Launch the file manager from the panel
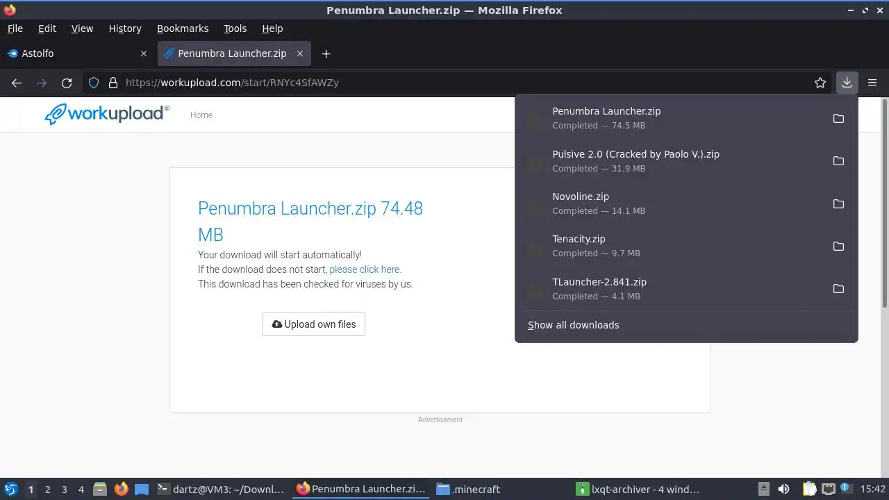 coord(100,489)
